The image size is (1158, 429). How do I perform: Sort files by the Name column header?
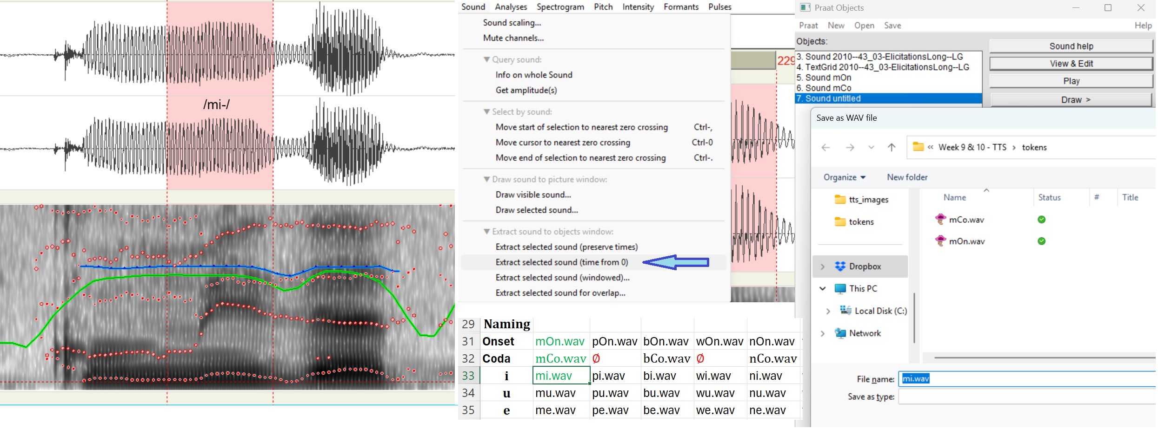coord(954,198)
